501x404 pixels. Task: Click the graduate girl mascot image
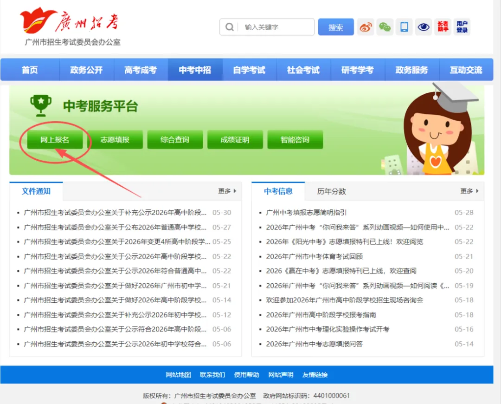pos(441,128)
